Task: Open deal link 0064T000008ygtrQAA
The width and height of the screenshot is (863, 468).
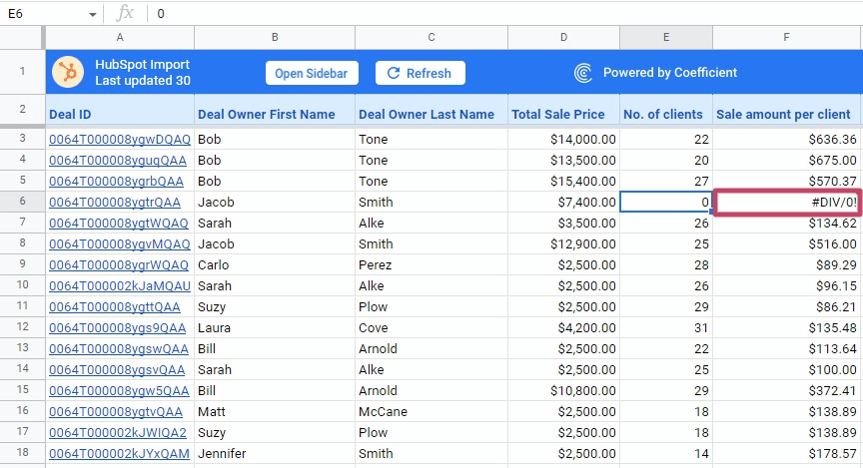Action: [114, 203]
